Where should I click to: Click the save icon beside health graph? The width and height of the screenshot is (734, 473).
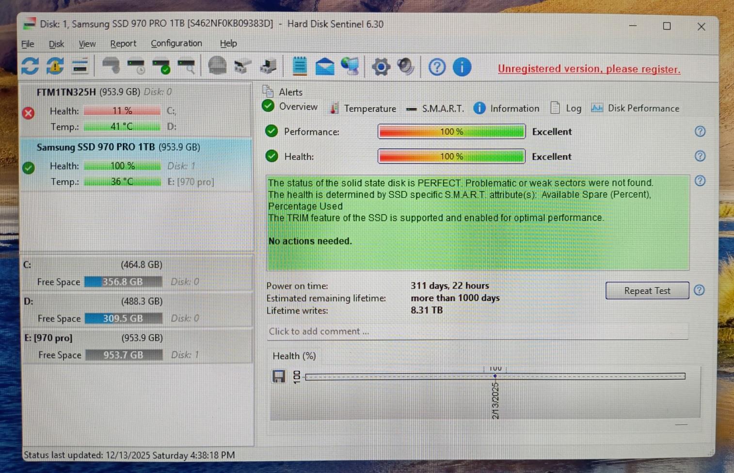tap(279, 377)
